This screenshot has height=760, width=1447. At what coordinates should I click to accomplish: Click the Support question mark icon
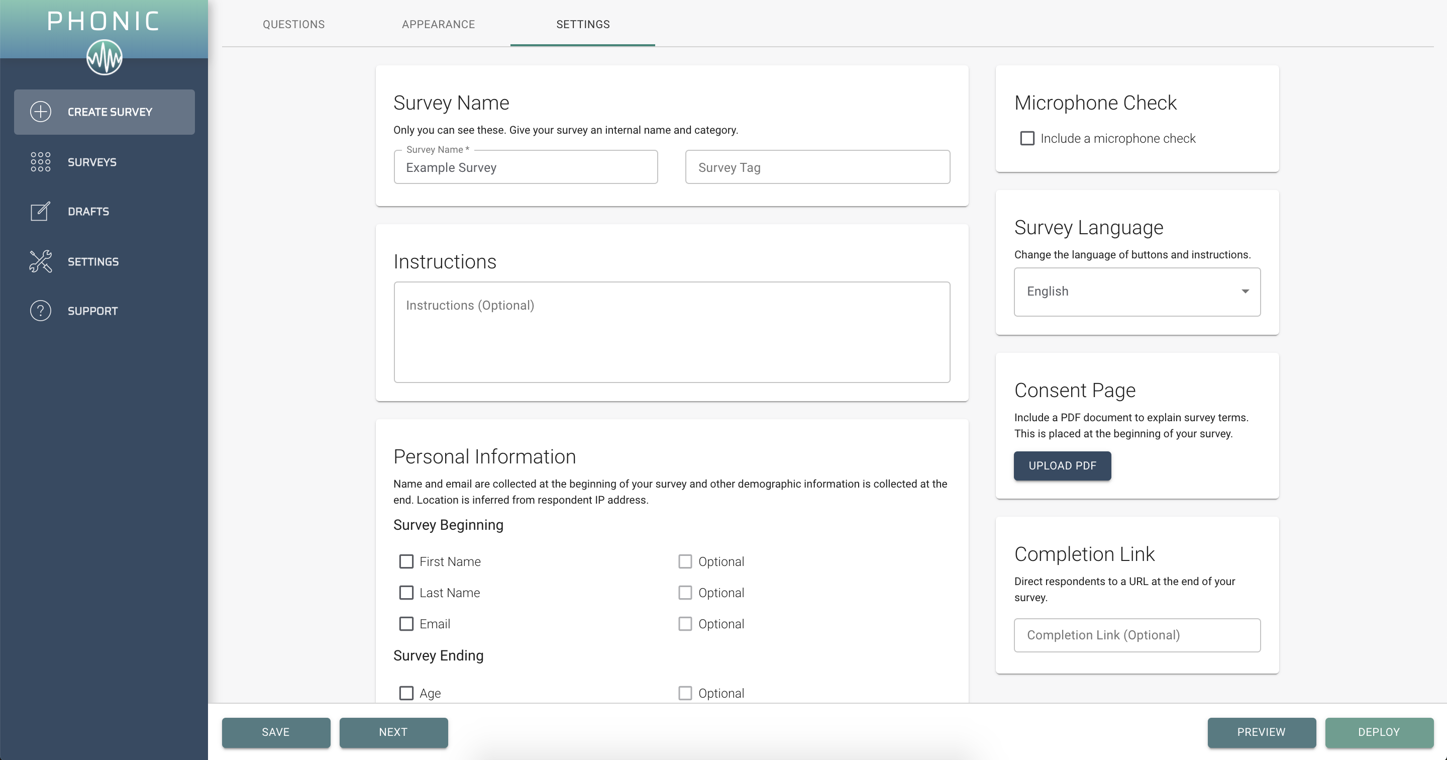point(40,310)
